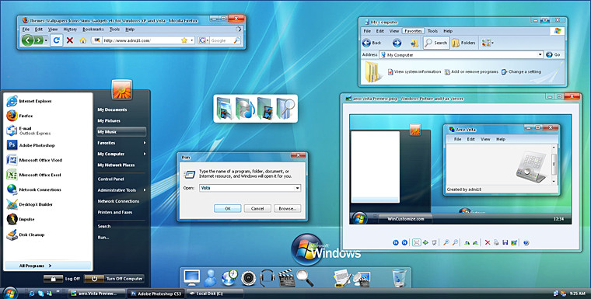Viewport: 591px width, 299px height.
Task: Click View system information link
Action: [414, 71]
